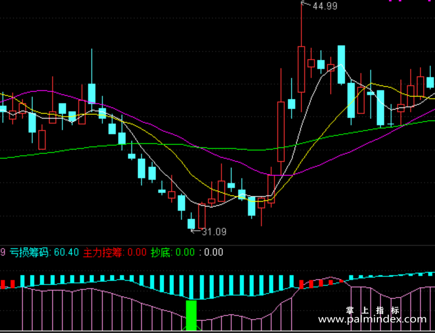Select the green 抄底 indicator label

coord(160,252)
